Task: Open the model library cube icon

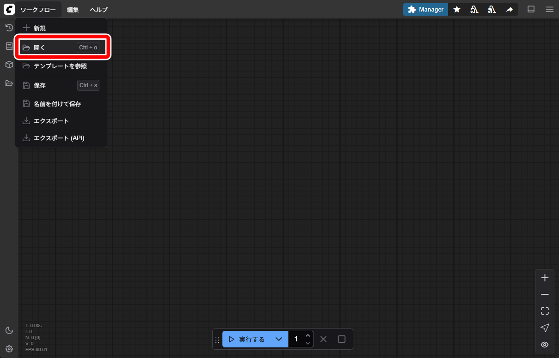Action: (x=9, y=65)
